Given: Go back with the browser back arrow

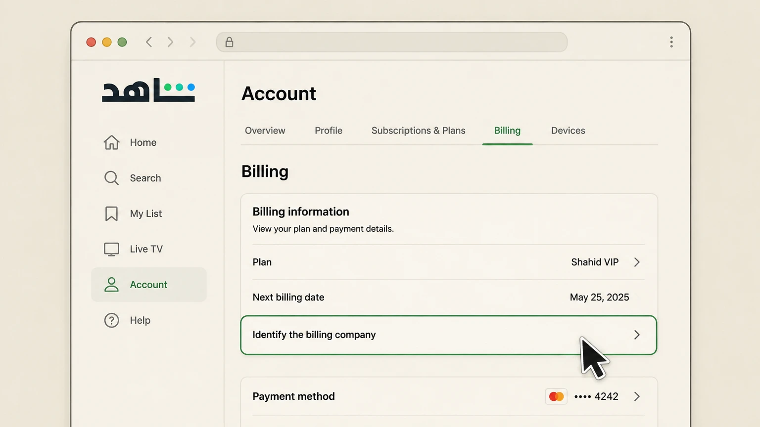Looking at the screenshot, I should [149, 42].
